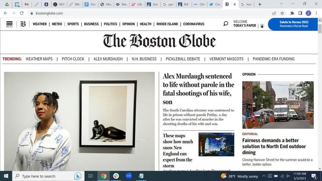
Task: Open the hamburger Menu icon
Action: pos(9,24)
